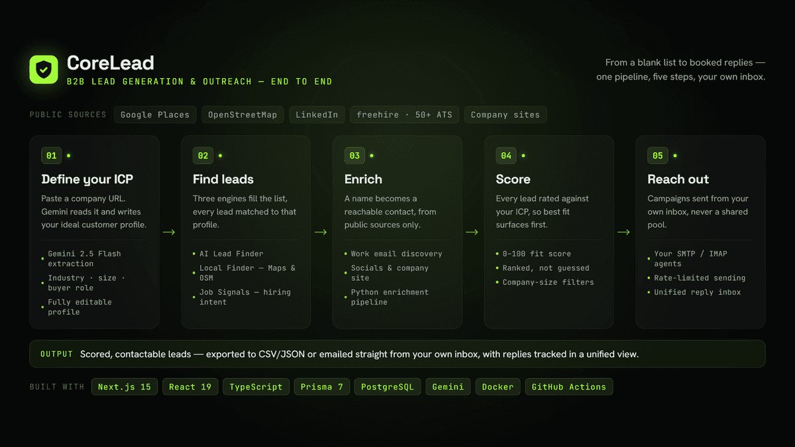Open the 'Define your ICP' heading
Image resolution: width=795 pixels, height=447 pixels.
88,179
